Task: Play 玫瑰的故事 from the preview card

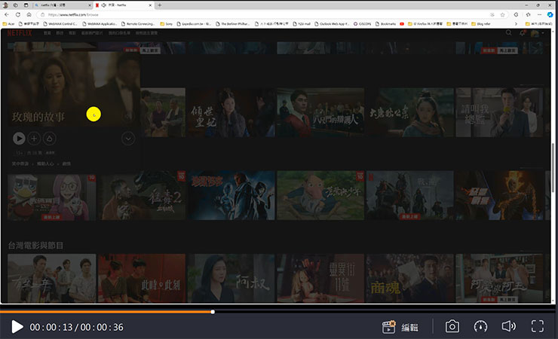Action: (x=19, y=138)
